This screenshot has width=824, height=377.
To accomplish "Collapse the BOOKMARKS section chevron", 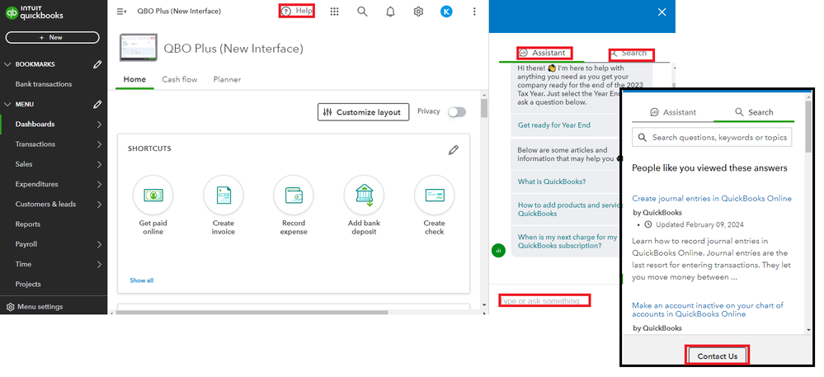I will point(7,64).
